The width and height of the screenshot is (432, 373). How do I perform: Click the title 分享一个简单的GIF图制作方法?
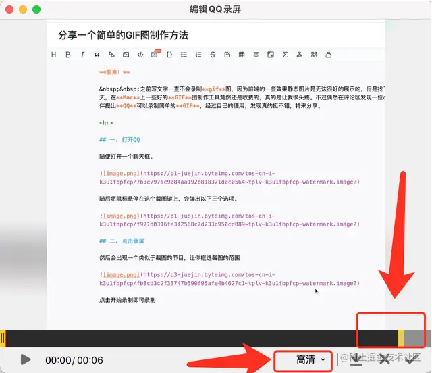[x=123, y=35]
